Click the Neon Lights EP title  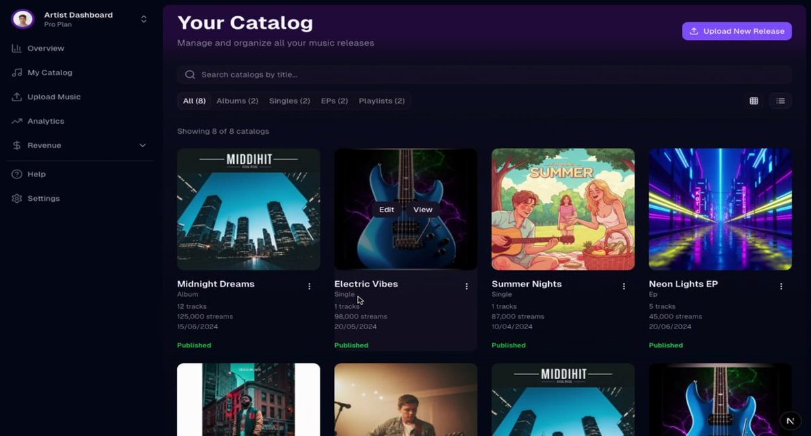coord(683,284)
